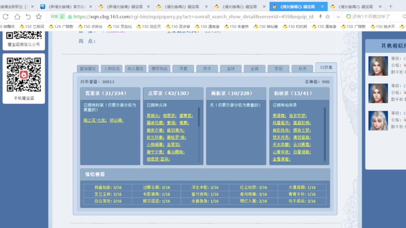The height and width of the screenshot is (228, 406).
Task: Click the 春山雨角 headwear link
Action: click(x=175, y=152)
